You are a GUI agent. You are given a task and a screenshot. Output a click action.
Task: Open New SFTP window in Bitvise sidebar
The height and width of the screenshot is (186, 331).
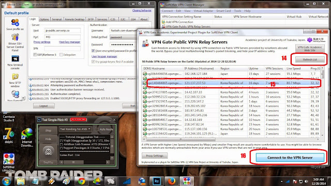[15, 76]
